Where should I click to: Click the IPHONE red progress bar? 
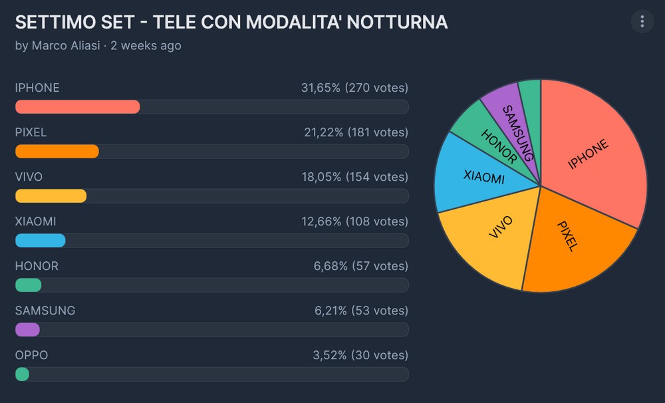click(x=78, y=107)
